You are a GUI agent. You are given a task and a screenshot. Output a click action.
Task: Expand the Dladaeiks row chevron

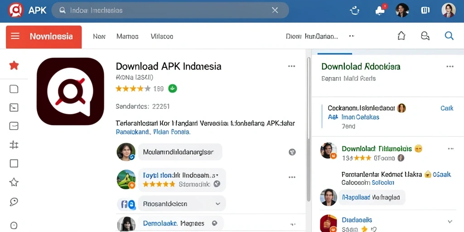450,221
